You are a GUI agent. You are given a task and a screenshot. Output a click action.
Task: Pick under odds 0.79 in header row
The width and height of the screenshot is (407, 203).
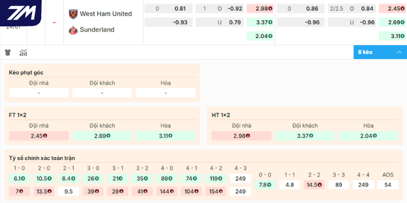pos(235,22)
